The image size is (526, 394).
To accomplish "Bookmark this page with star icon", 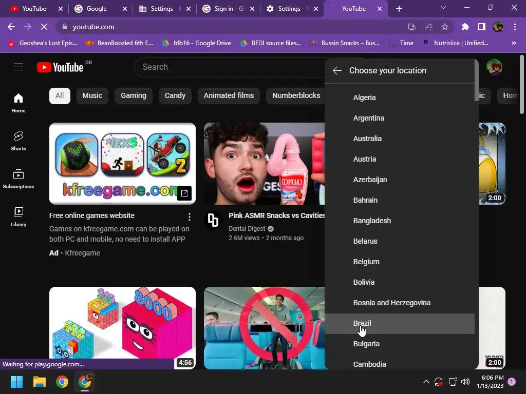I will pyautogui.click(x=445, y=27).
